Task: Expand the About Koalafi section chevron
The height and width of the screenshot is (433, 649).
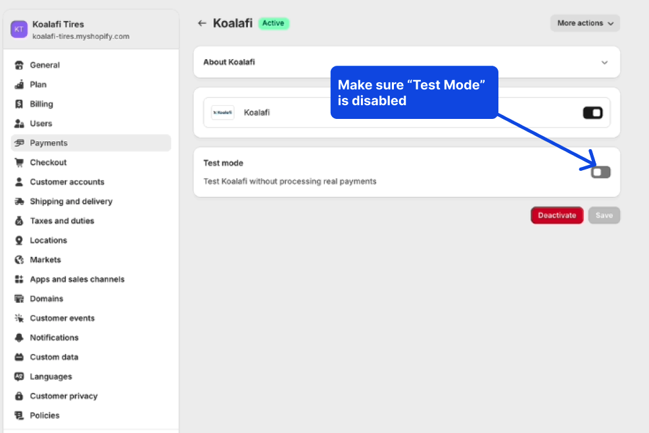Action: click(604, 62)
